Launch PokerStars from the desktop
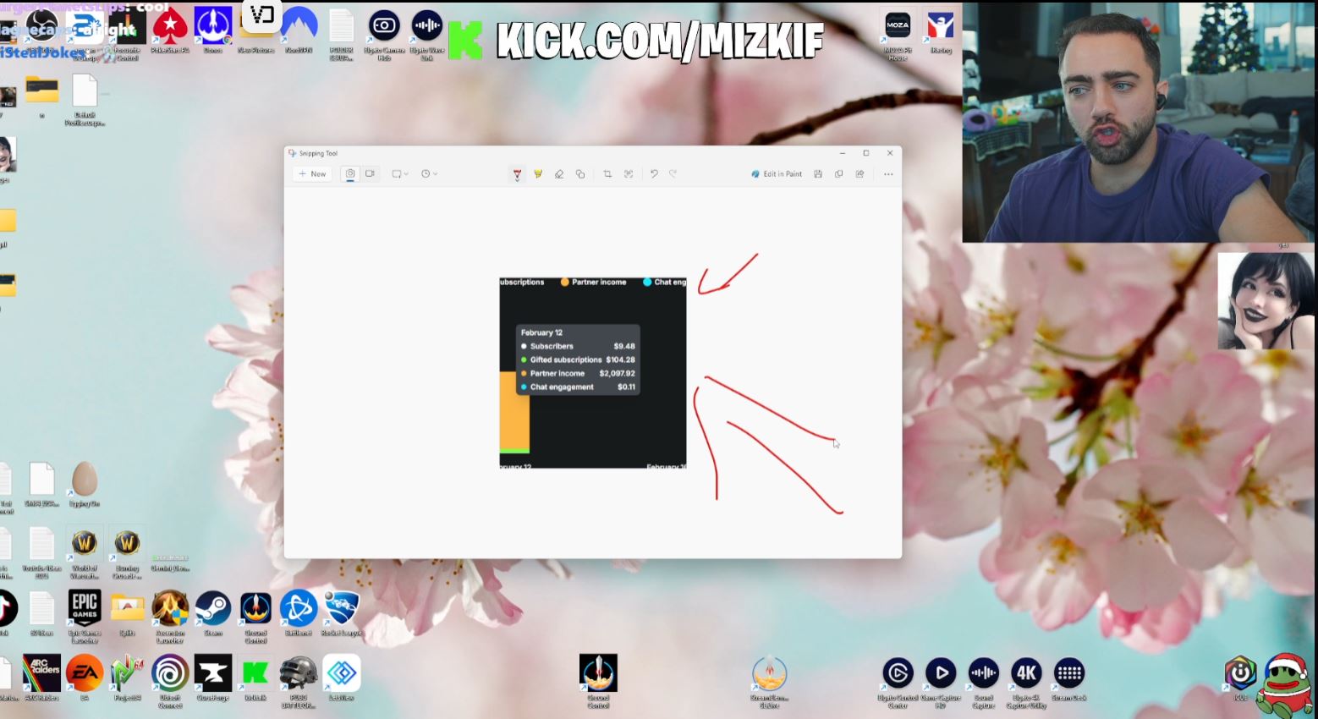The height and width of the screenshot is (719, 1318). [170, 32]
